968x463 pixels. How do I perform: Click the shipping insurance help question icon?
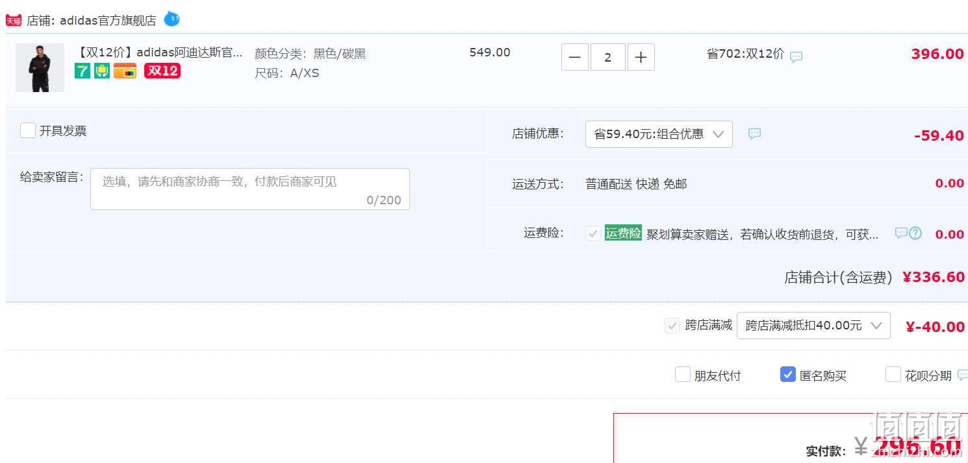(915, 233)
